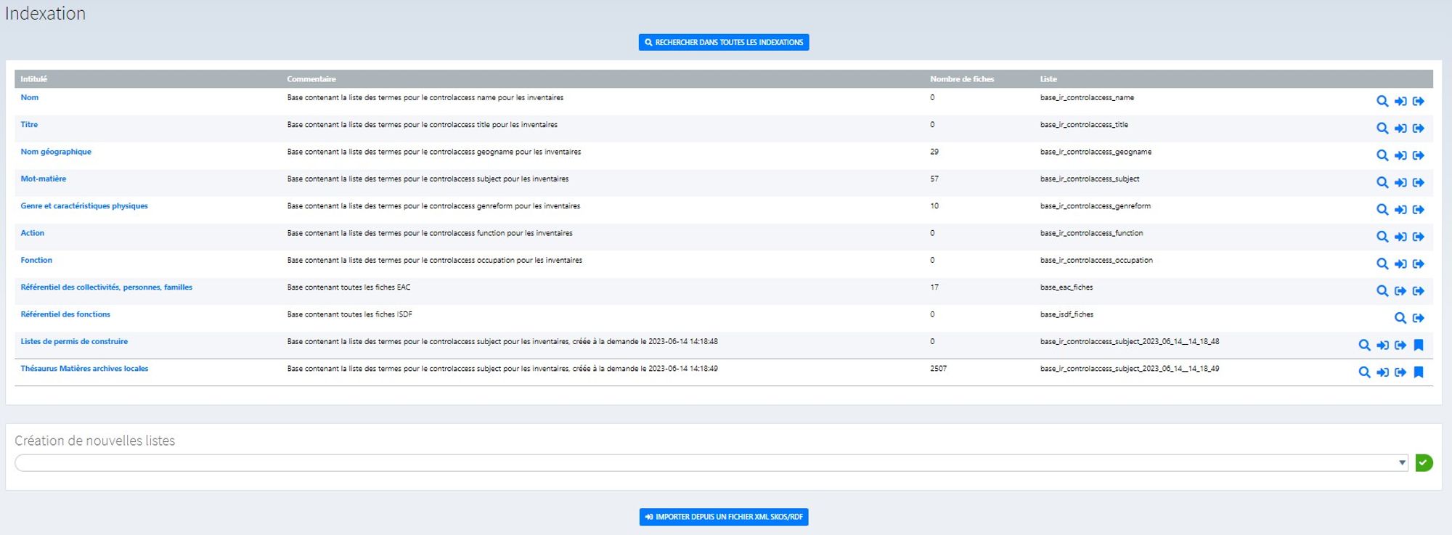
Task: Export the Listes de permis de construire list
Action: click(x=1400, y=346)
